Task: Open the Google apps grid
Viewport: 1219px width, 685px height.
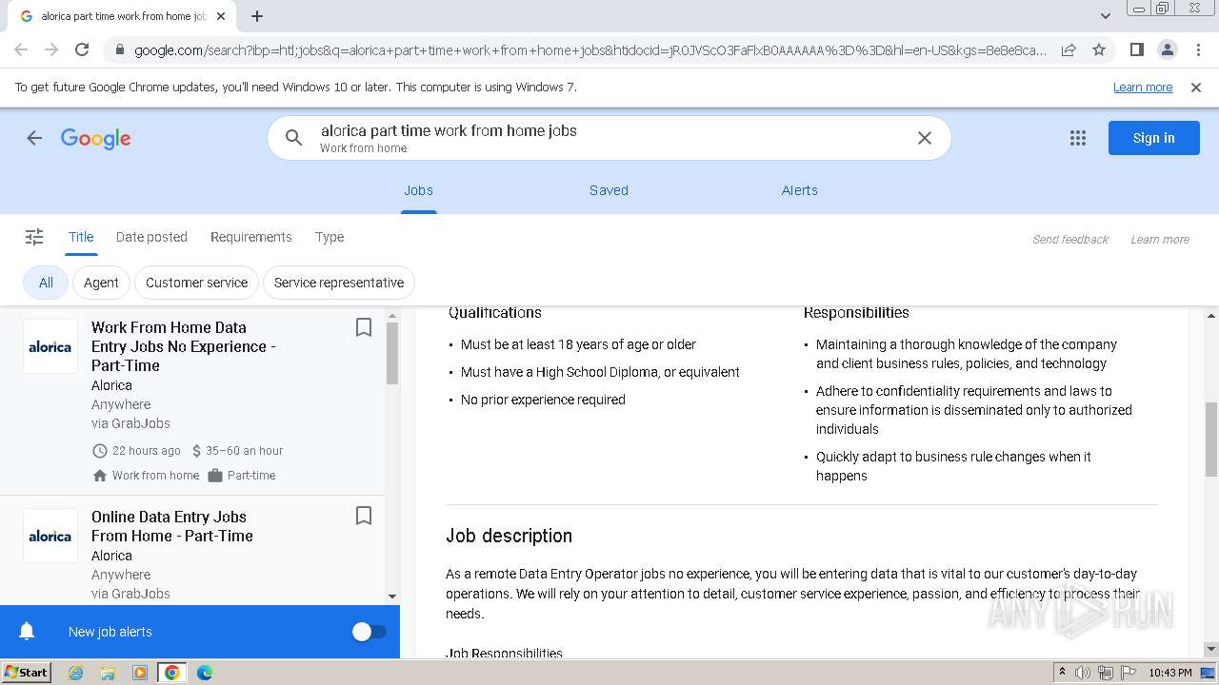Action: tap(1078, 138)
